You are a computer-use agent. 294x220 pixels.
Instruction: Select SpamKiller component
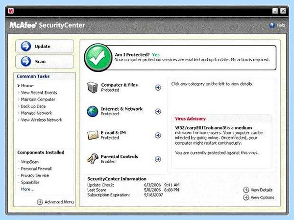coord(30,182)
